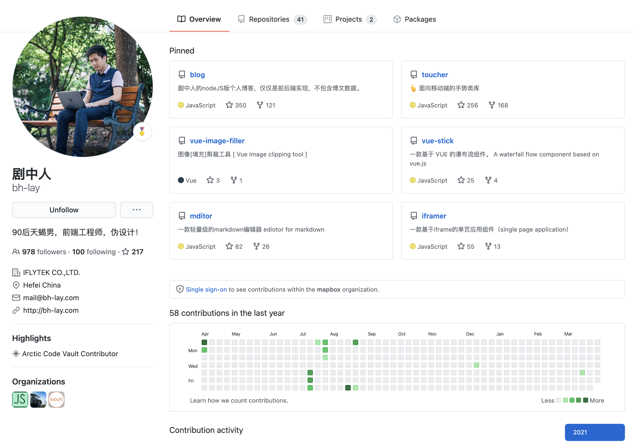The height and width of the screenshot is (444, 634).
Task: Click the shield icon in the sign-on banner
Action: (x=180, y=289)
